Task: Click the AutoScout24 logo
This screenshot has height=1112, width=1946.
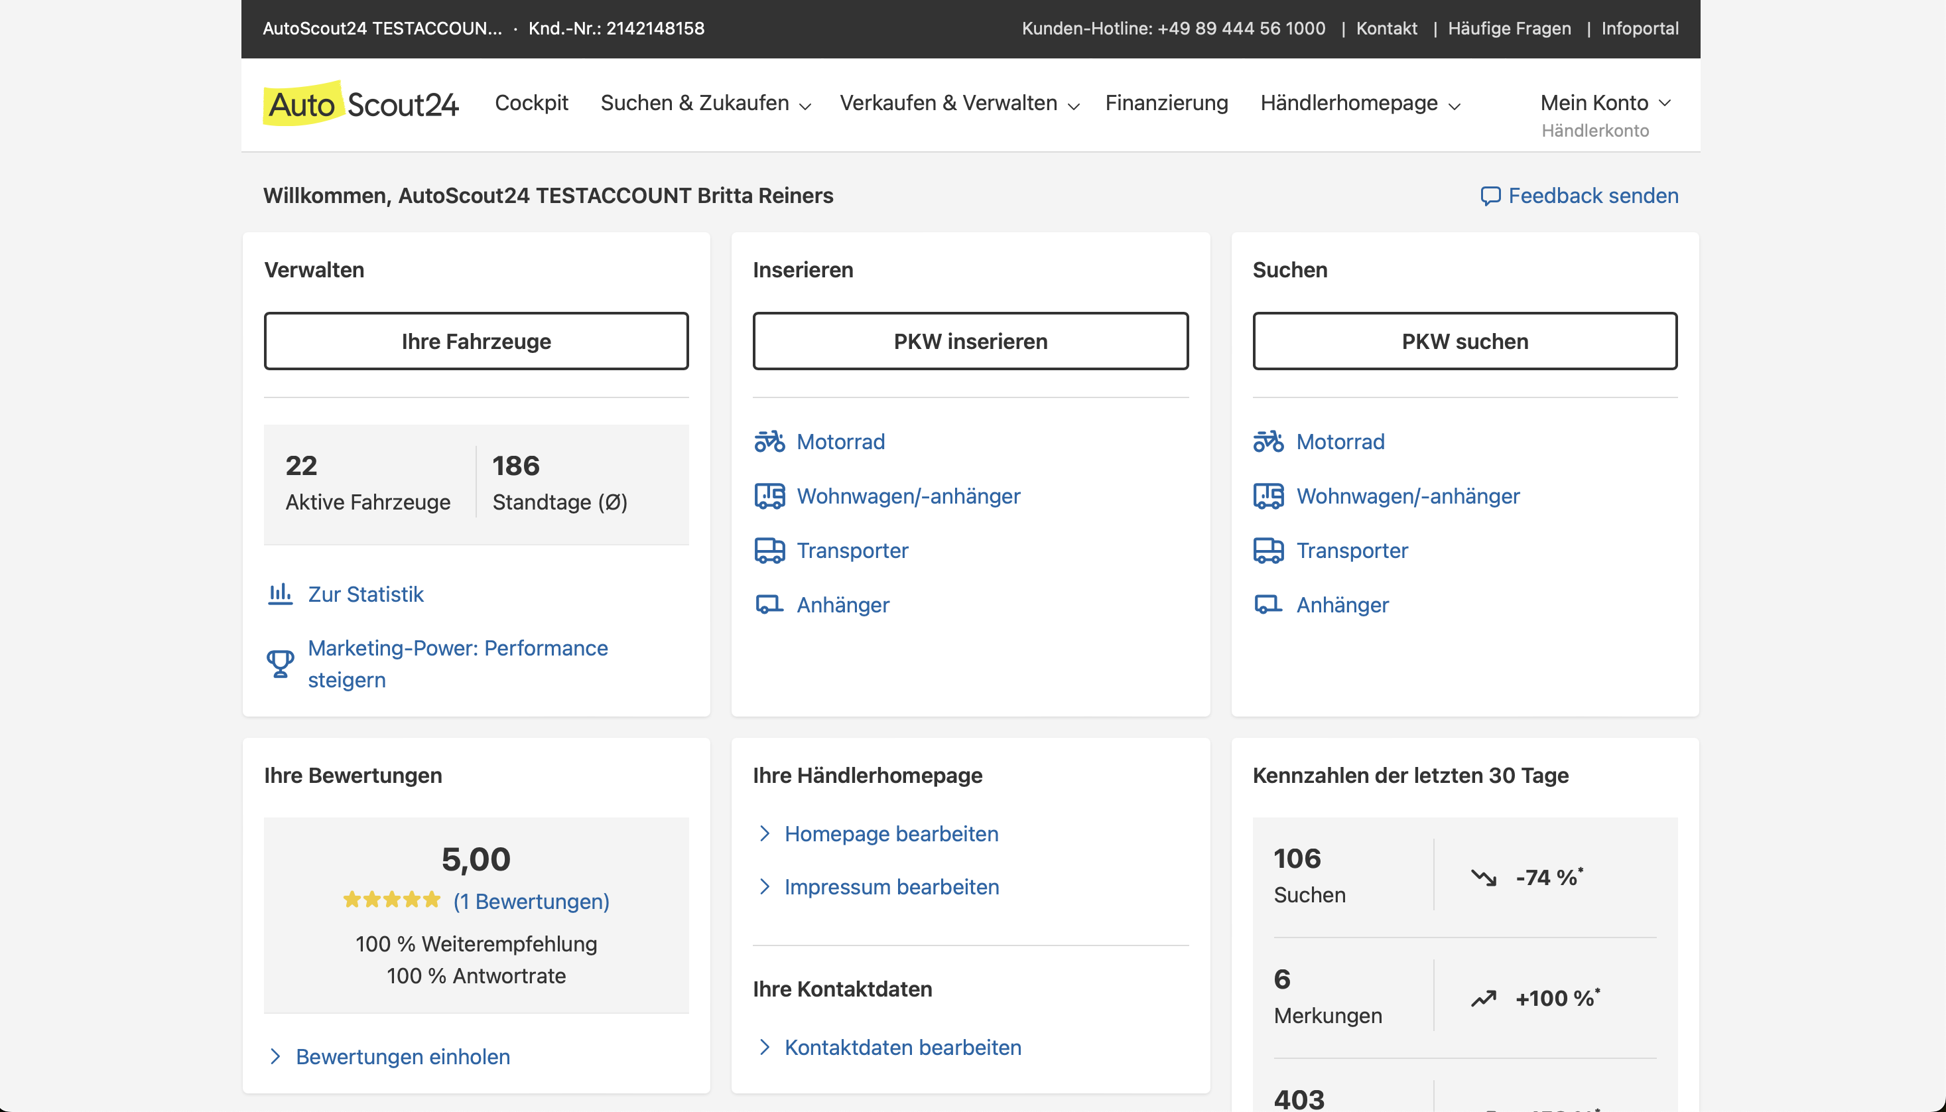Action: [x=360, y=104]
